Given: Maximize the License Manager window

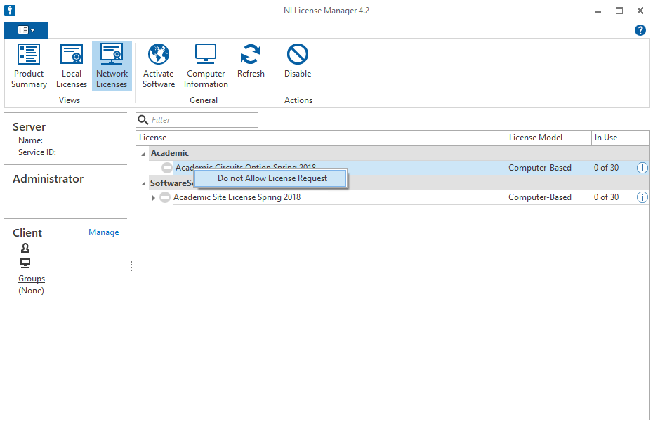Looking at the screenshot, I should [x=619, y=11].
